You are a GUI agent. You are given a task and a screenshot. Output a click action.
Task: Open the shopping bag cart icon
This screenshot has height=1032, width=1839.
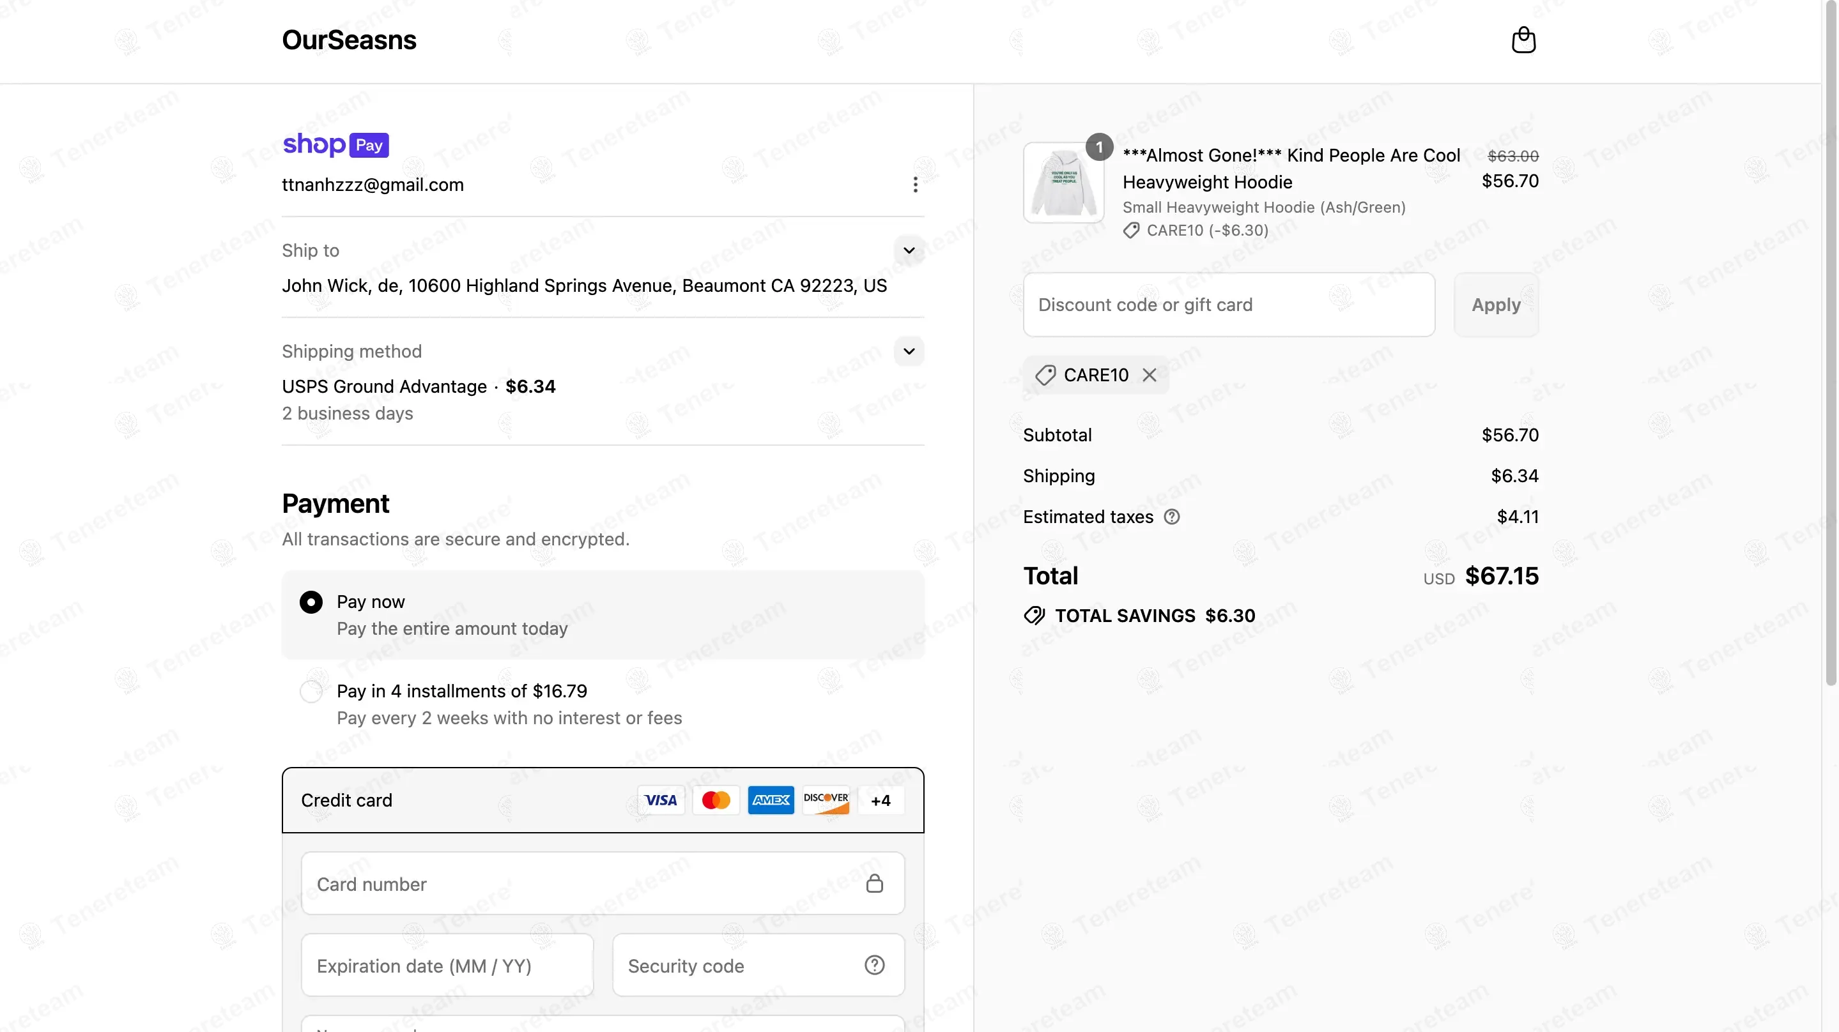(1523, 40)
